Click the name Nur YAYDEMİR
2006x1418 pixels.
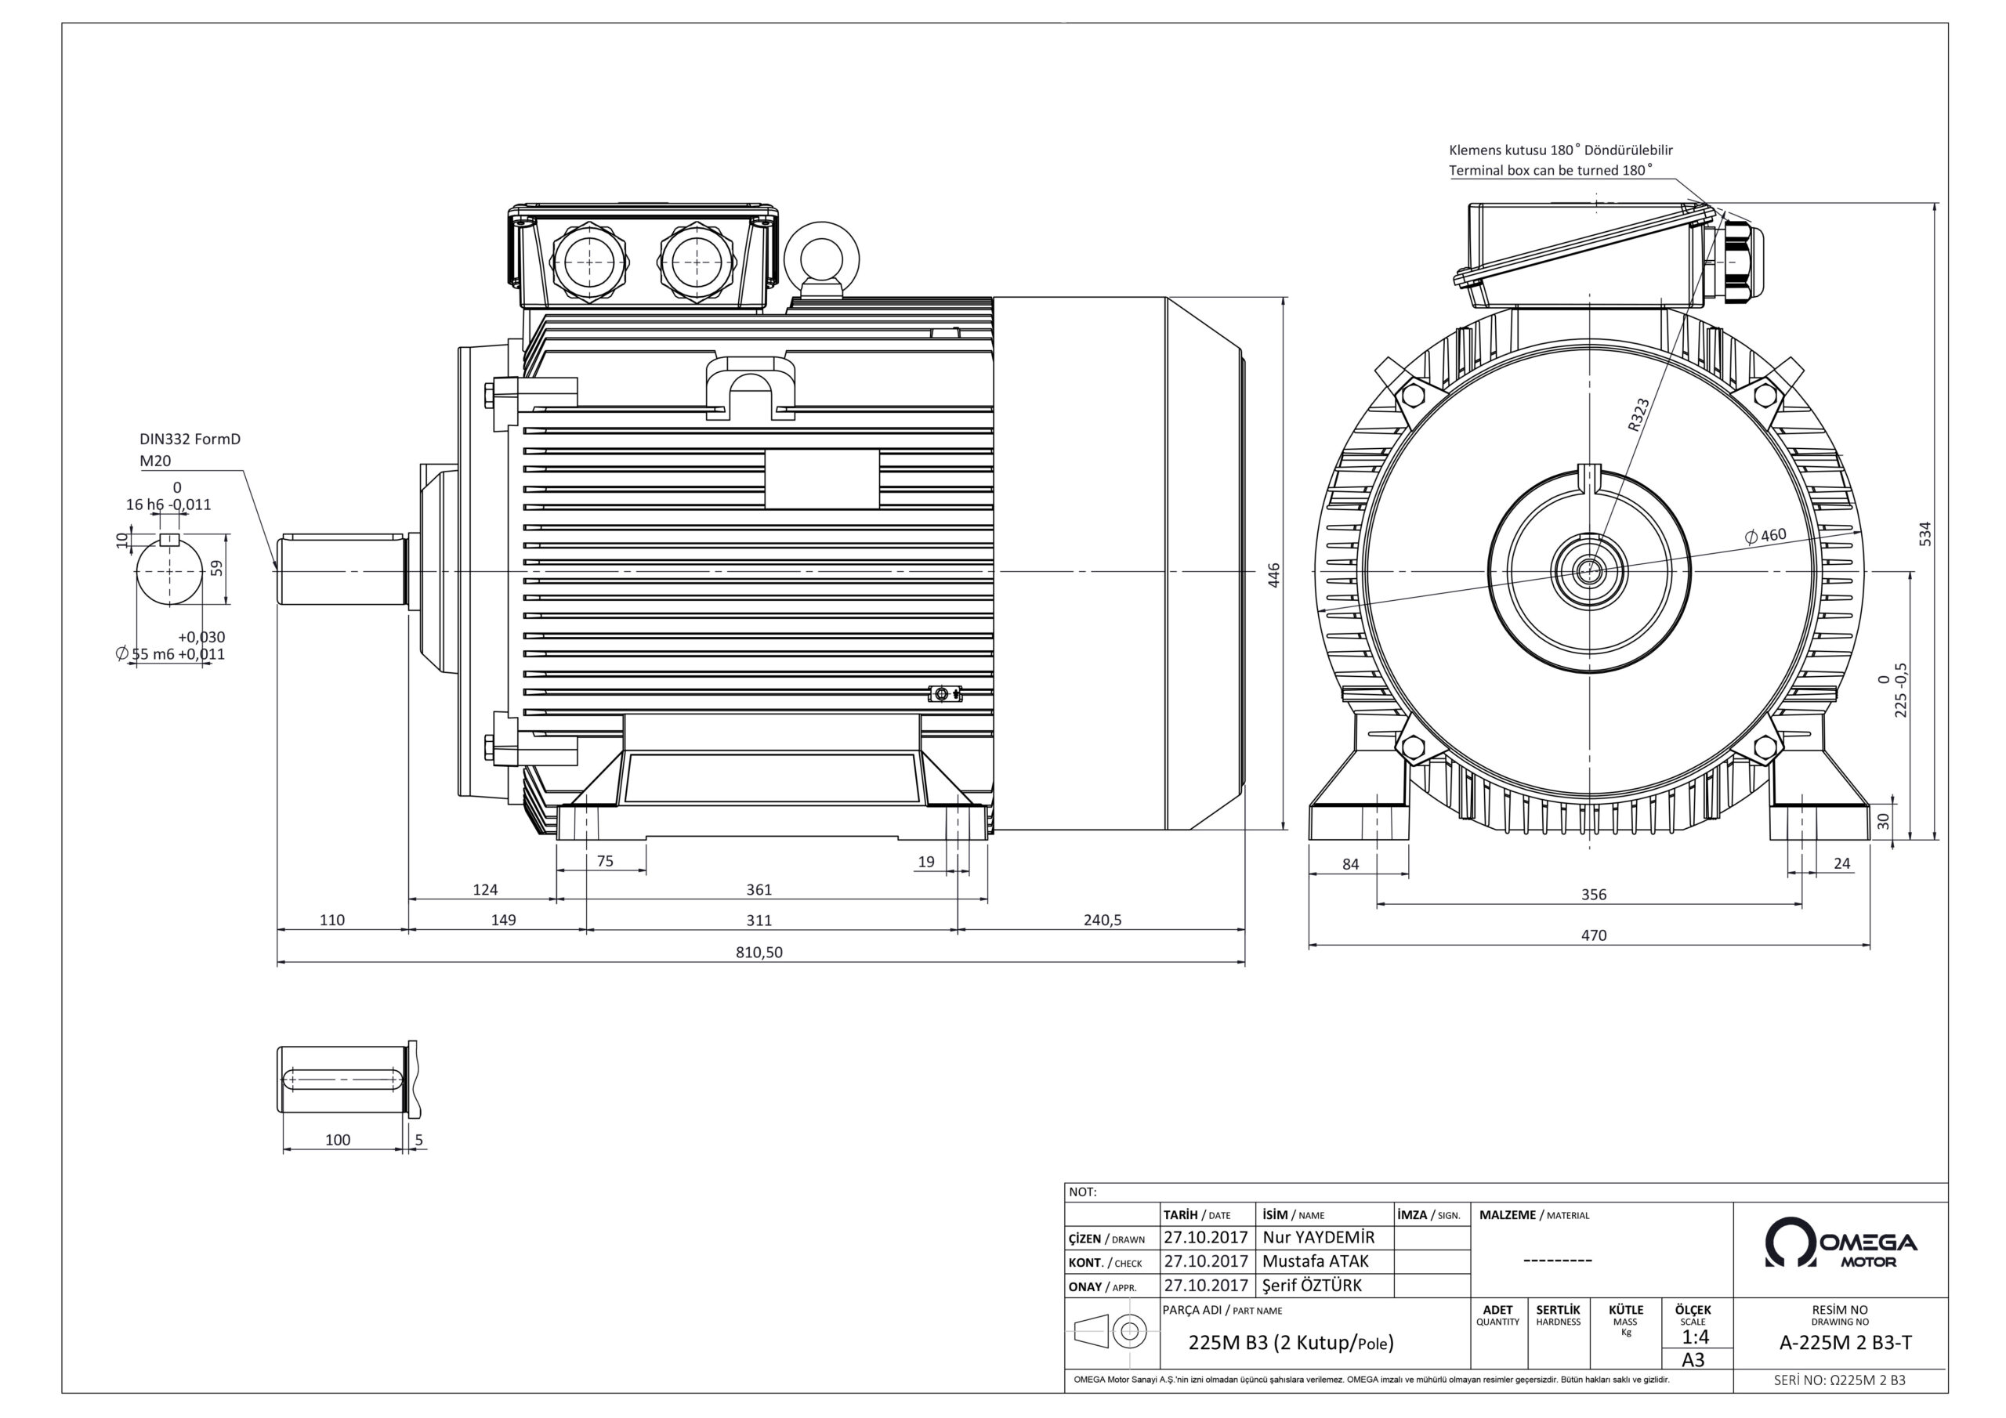point(1319,1237)
